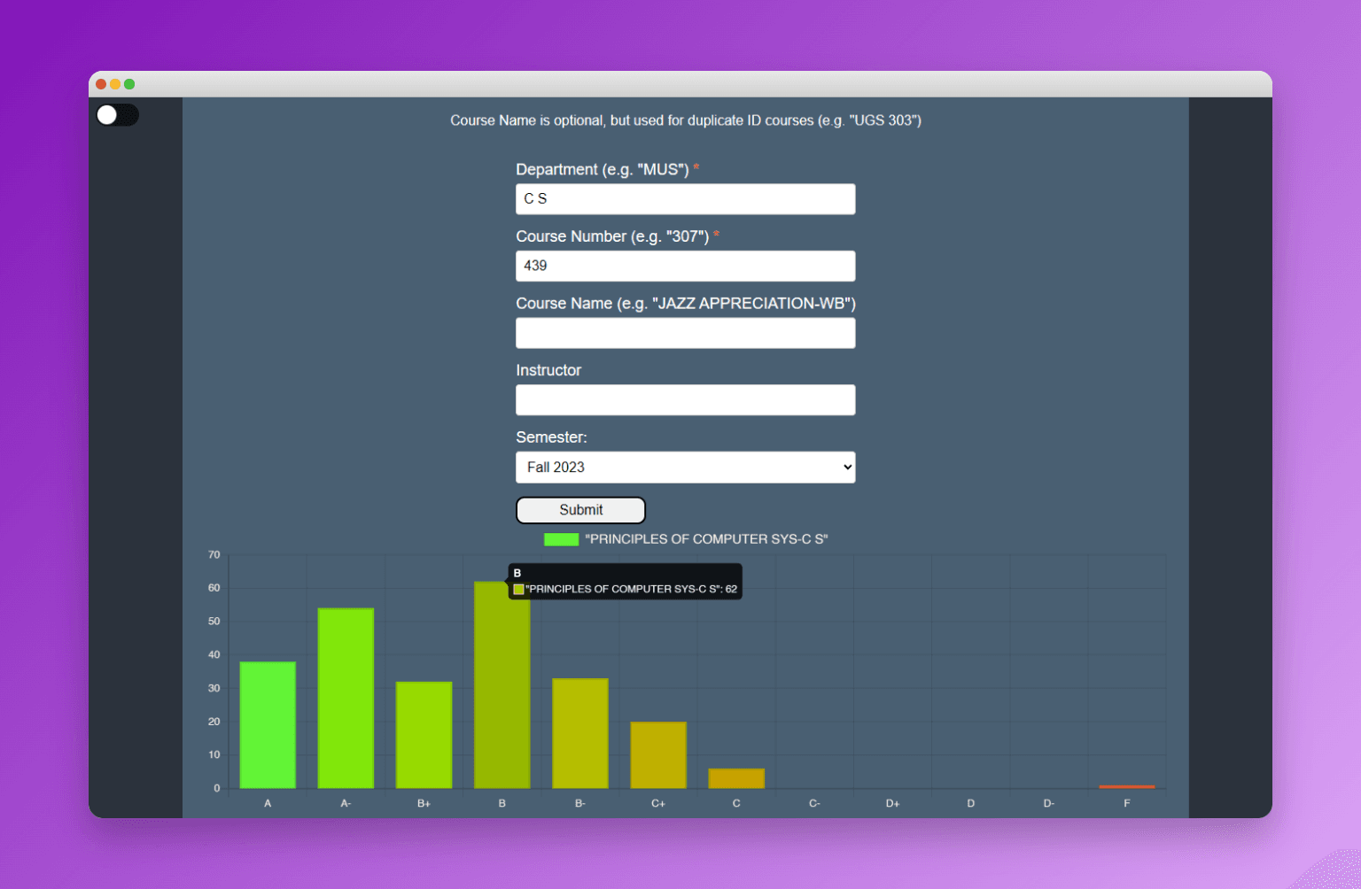The width and height of the screenshot is (1361, 889).
Task: Toggle the green chart legend swatch
Action: click(561, 539)
